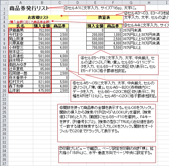Select column D header
The image size is (169, 166).
click(77, 2)
